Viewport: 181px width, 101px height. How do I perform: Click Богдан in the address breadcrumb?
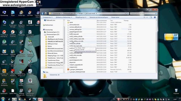click(x=81, y=13)
